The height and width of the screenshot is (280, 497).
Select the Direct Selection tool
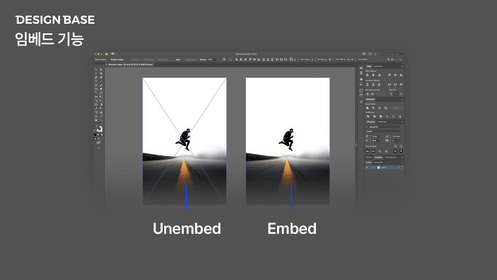(101, 69)
